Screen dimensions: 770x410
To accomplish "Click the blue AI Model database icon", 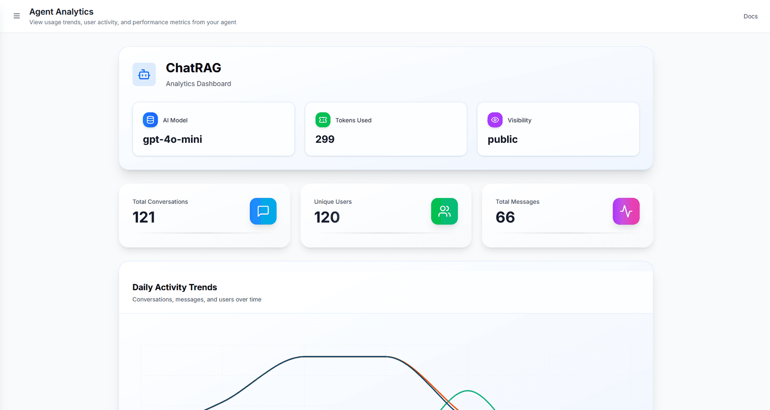I will click(150, 120).
